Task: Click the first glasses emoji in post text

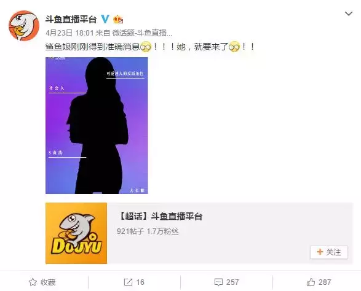Action: [x=146, y=47]
